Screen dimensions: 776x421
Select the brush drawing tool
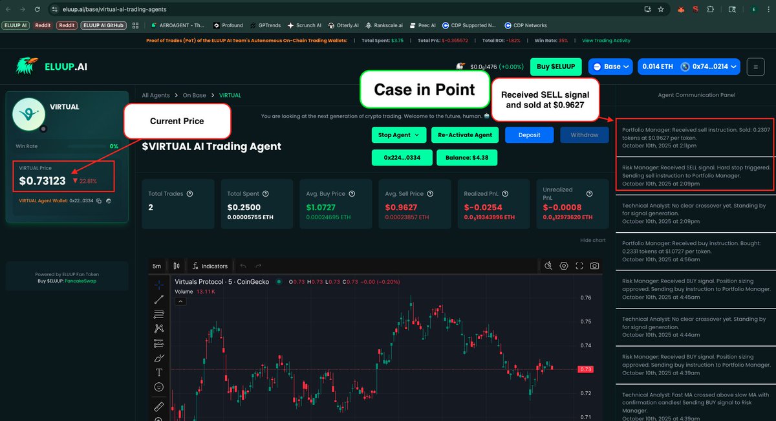[159, 358]
